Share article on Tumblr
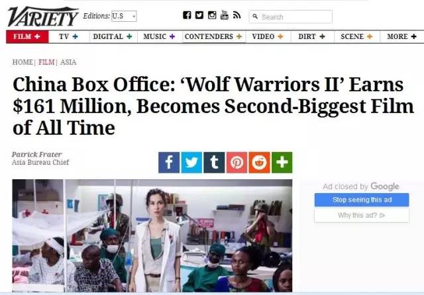 pos(214,163)
